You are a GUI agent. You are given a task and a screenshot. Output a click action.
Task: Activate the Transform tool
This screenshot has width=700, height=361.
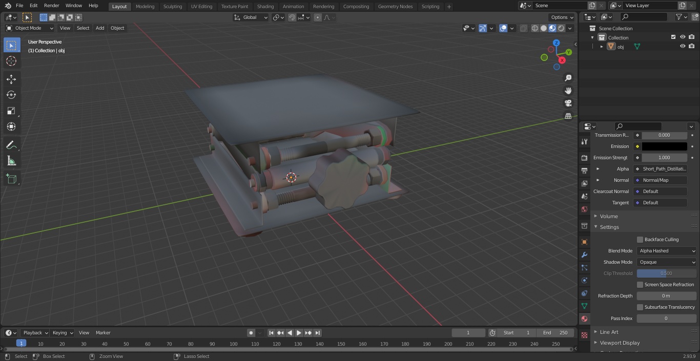tap(11, 126)
